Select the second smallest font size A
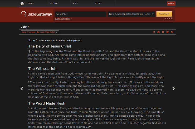The image size is (195, 129). click(x=166, y=19)
